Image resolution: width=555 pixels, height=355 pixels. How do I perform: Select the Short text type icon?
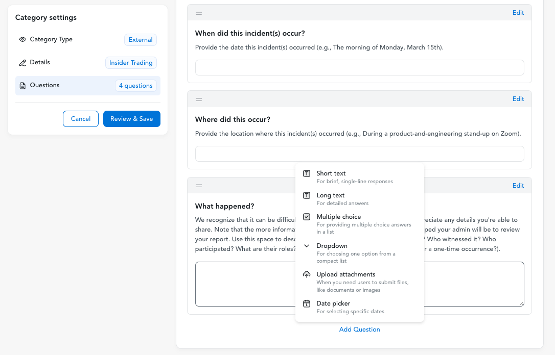tap(307, 173)
